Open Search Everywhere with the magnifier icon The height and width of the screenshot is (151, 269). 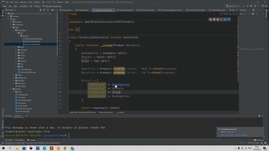click(x=266, y=6)
